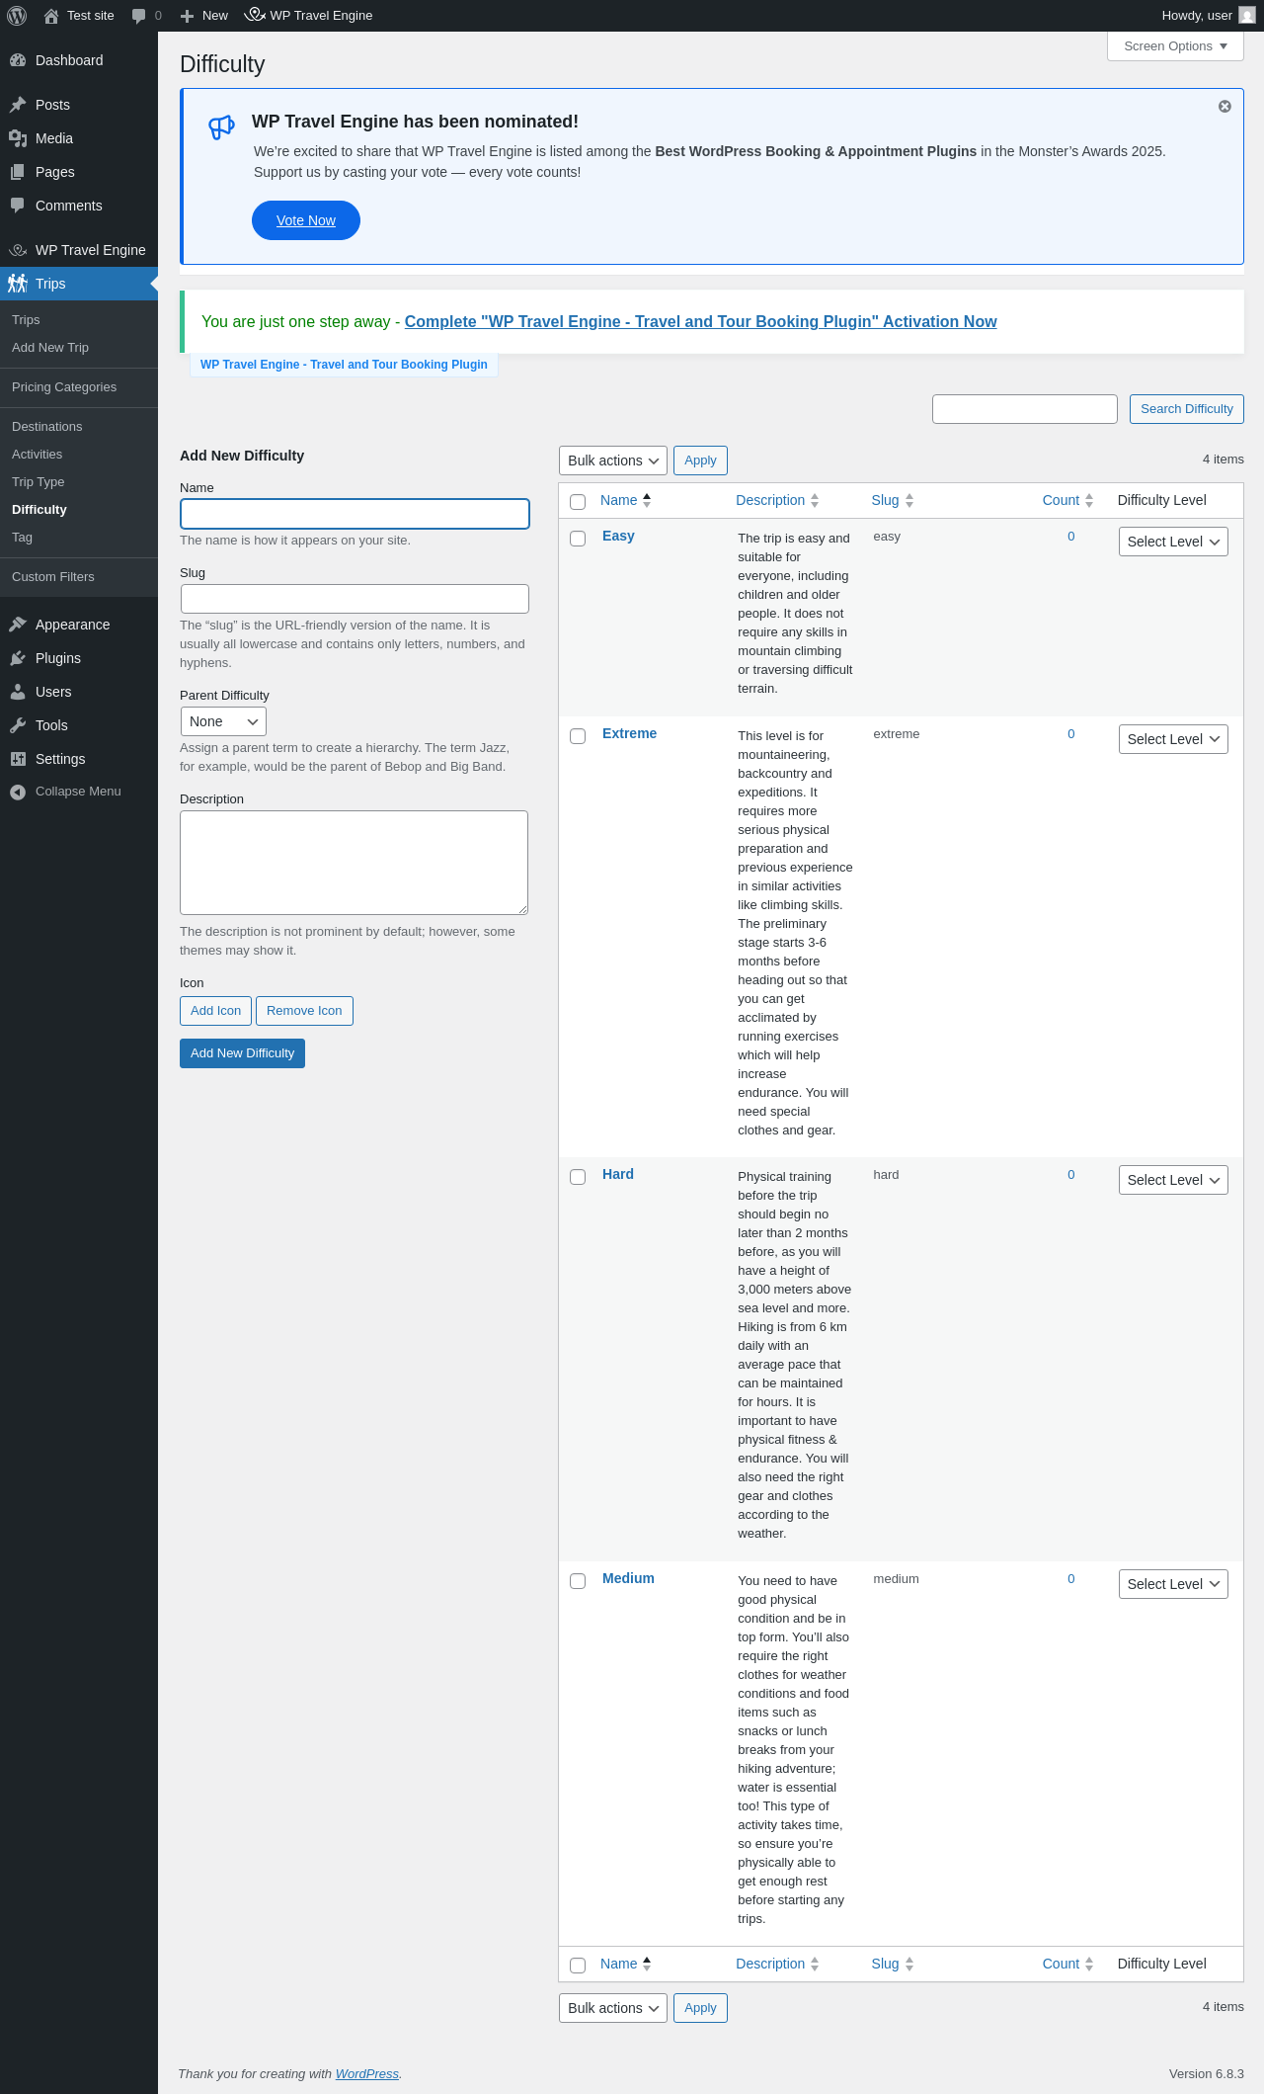Open Select Level dropdown for Hard
The height and width of the screenshot is (2094, 1264).
coord(1173,1180)
